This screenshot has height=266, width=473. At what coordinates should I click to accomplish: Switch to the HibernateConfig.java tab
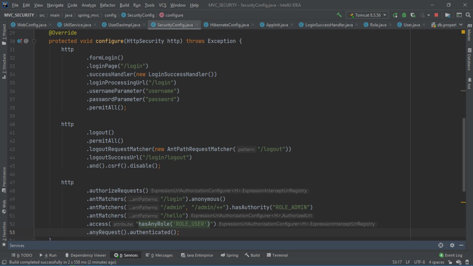(x=229, y=25)
